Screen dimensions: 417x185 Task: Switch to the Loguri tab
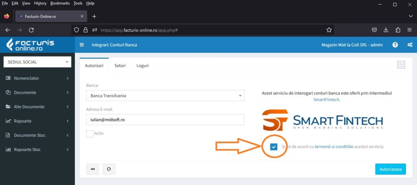143,65
